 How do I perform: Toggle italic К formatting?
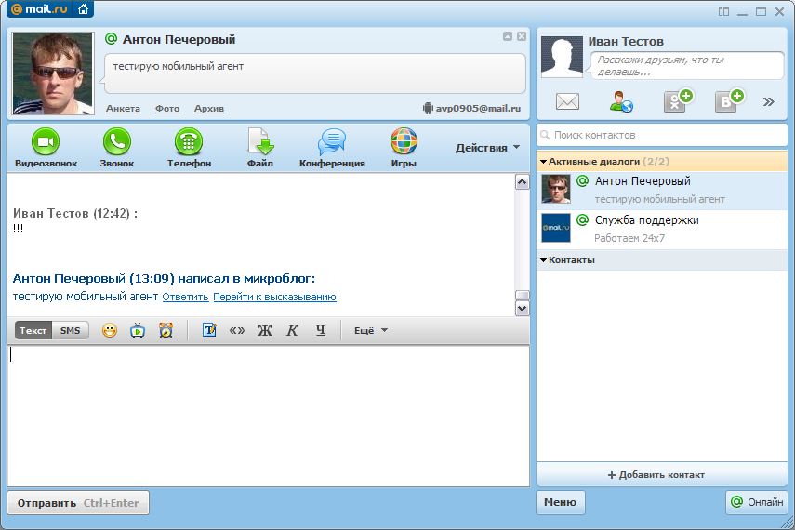click(x=292, y=331)
